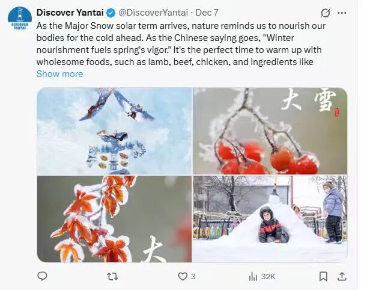Click the blue verified badge
Viewport: 367px width, 290px height.
[111, 13]
